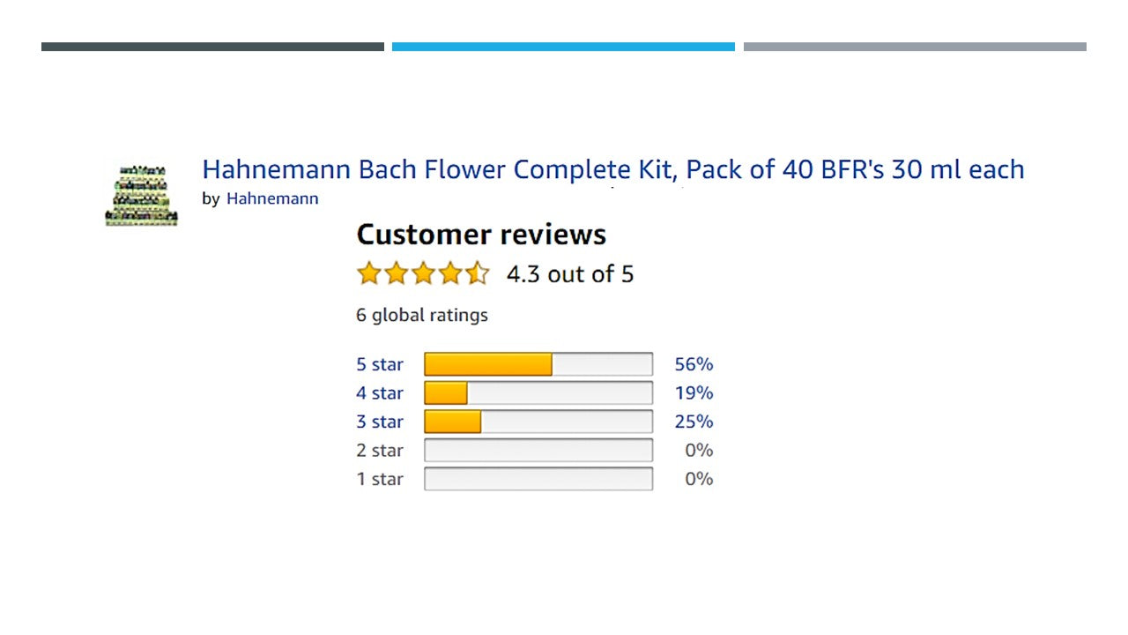The height and width of the screenshot is (635, 1128).
Task: Click the half-filled fifth star icon
Action: pos(477,273)
